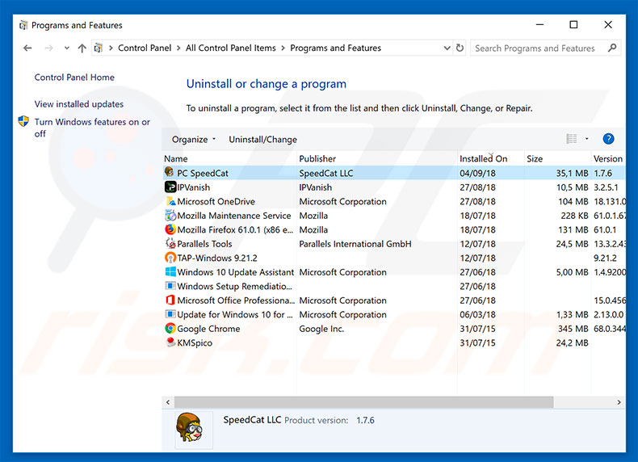The width and height of the screenshot is (638, 462).
Task: Open the Organize dropdown menu
Action: pyautogui.click(x=194, y=139)
